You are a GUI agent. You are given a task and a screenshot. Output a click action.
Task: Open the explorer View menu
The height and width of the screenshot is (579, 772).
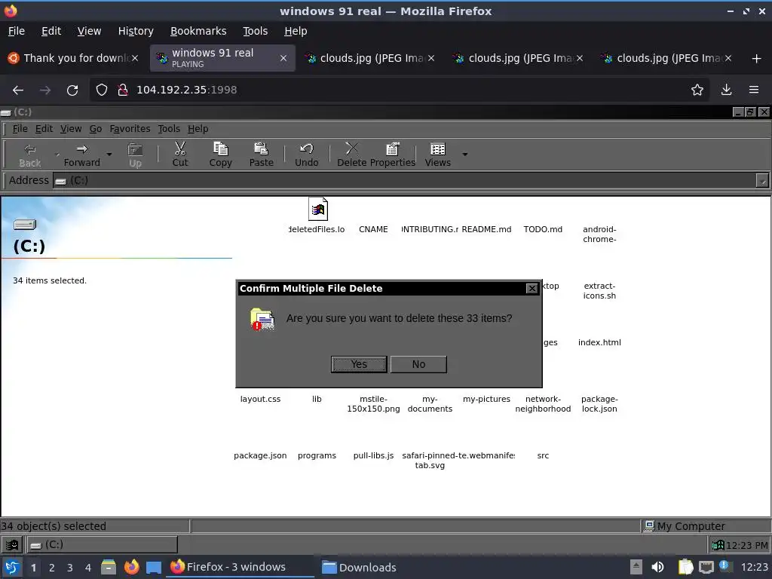click(71, 129)
